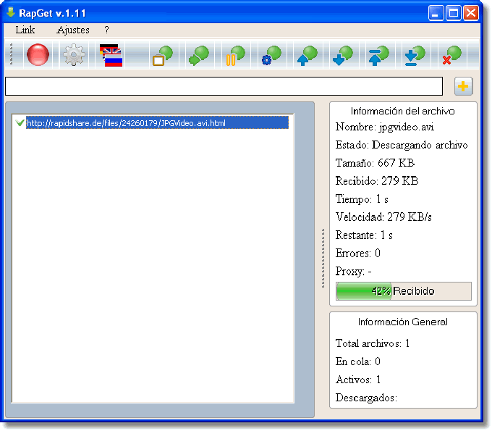This screenshot has height=431, width=492.
Task: Open the ? help menu
Action: click(106, 30)
